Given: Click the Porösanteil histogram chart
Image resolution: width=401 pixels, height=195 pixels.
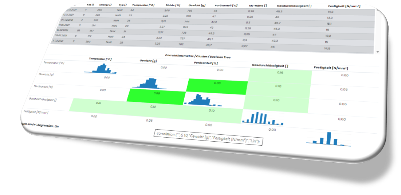Looking at the screenshot, I should 198,99.
